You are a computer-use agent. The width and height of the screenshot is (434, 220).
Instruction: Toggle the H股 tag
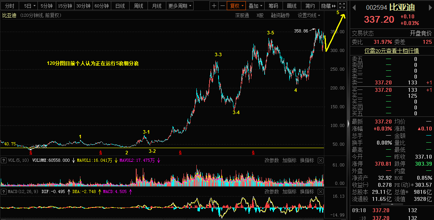(260, 16)
